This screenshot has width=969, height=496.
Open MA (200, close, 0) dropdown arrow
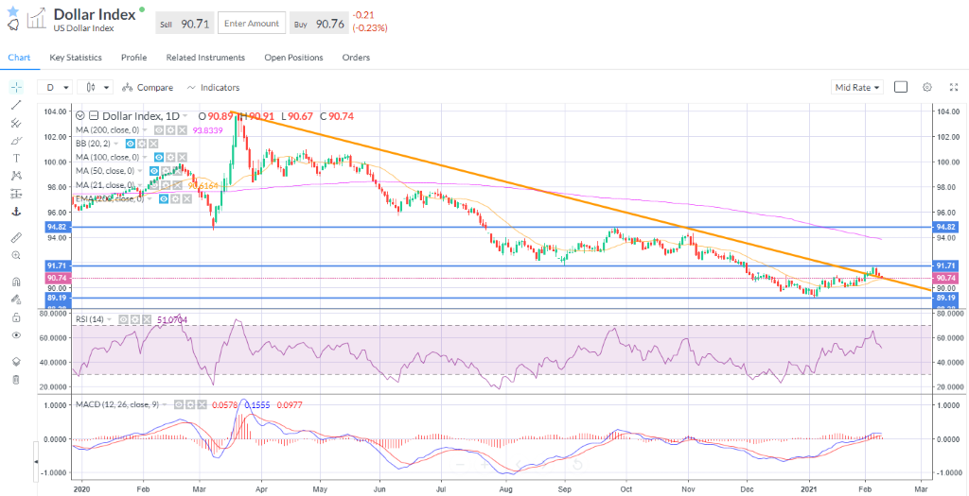pyautogui.click(x=145, y=130)
